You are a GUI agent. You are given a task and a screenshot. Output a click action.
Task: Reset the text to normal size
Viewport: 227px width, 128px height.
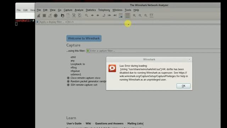tap(146, 16)
